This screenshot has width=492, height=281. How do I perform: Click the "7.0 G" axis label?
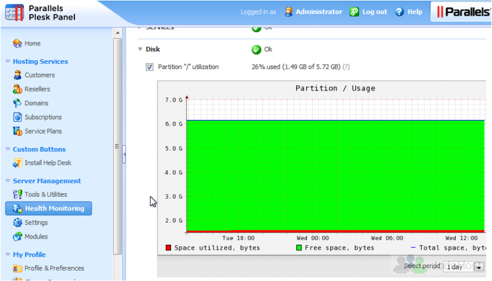pos(173,100)
